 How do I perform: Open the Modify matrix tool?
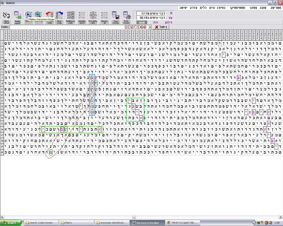[x=17, y=15]
